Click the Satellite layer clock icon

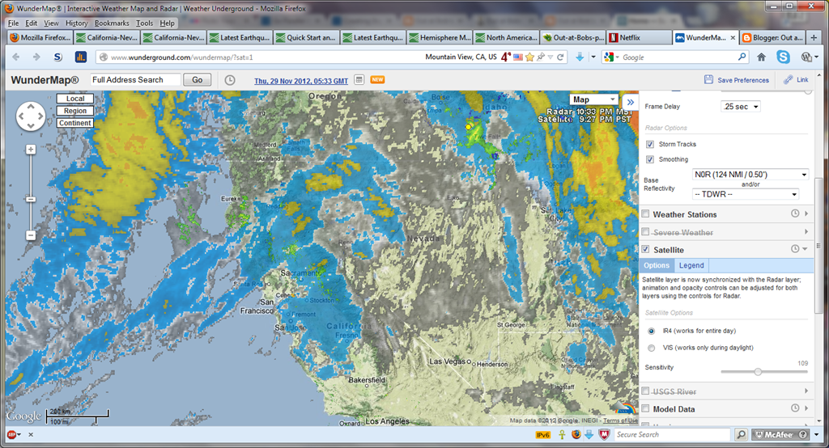(x=795, y=249)
